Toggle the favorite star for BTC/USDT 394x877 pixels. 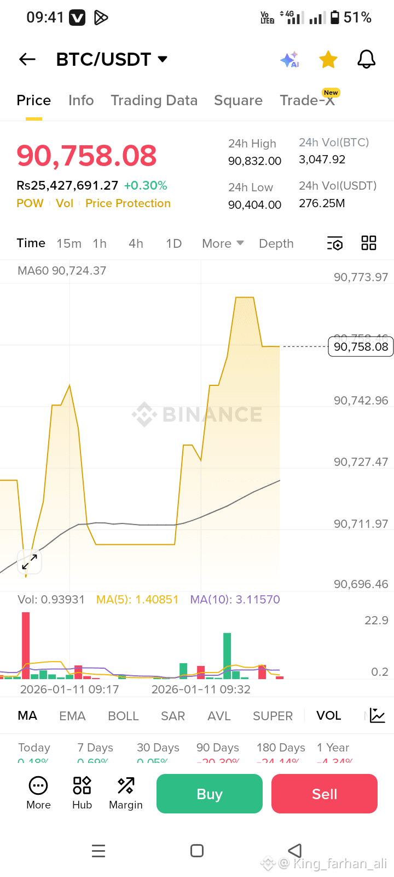pyautogui.click(x=328, y=59)
